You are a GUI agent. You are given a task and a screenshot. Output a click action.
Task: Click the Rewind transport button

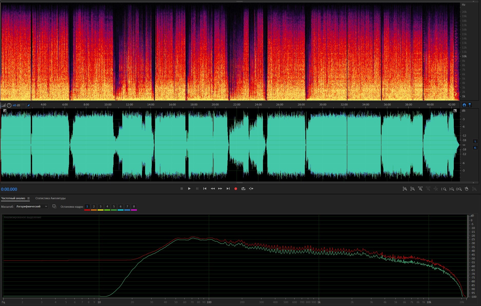(213, 189)
